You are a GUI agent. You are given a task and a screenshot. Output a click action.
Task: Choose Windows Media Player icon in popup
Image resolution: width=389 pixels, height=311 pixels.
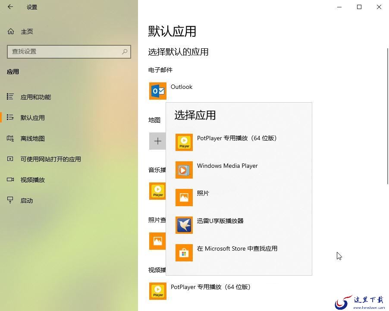click(x=184, y=170)
